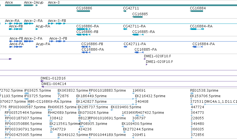Click the DME1-004C14 BAC clone

tap(139, 87)
